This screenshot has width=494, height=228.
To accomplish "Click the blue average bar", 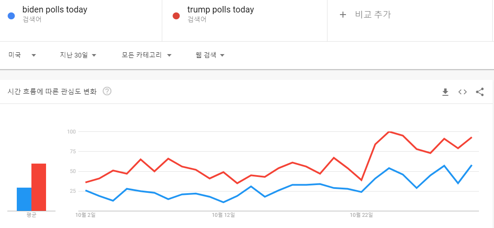I will [x=24, y=199].
